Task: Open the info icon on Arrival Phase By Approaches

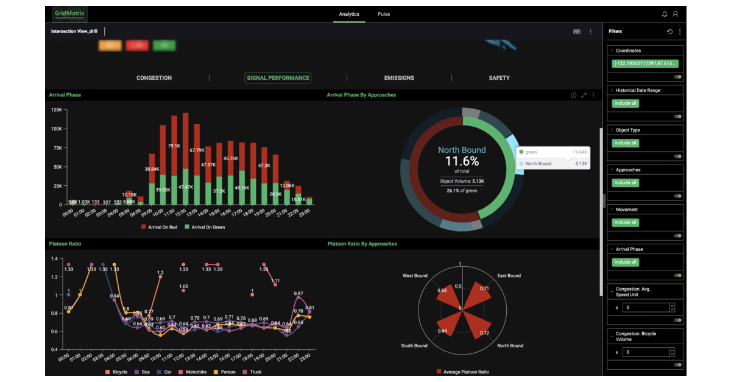Action: point(573,95)
